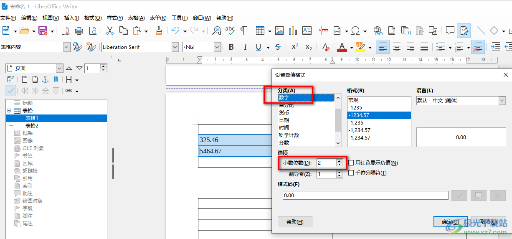512x239 pixels.
Task: Click 格式码 input field
Action: pos(365,196)
